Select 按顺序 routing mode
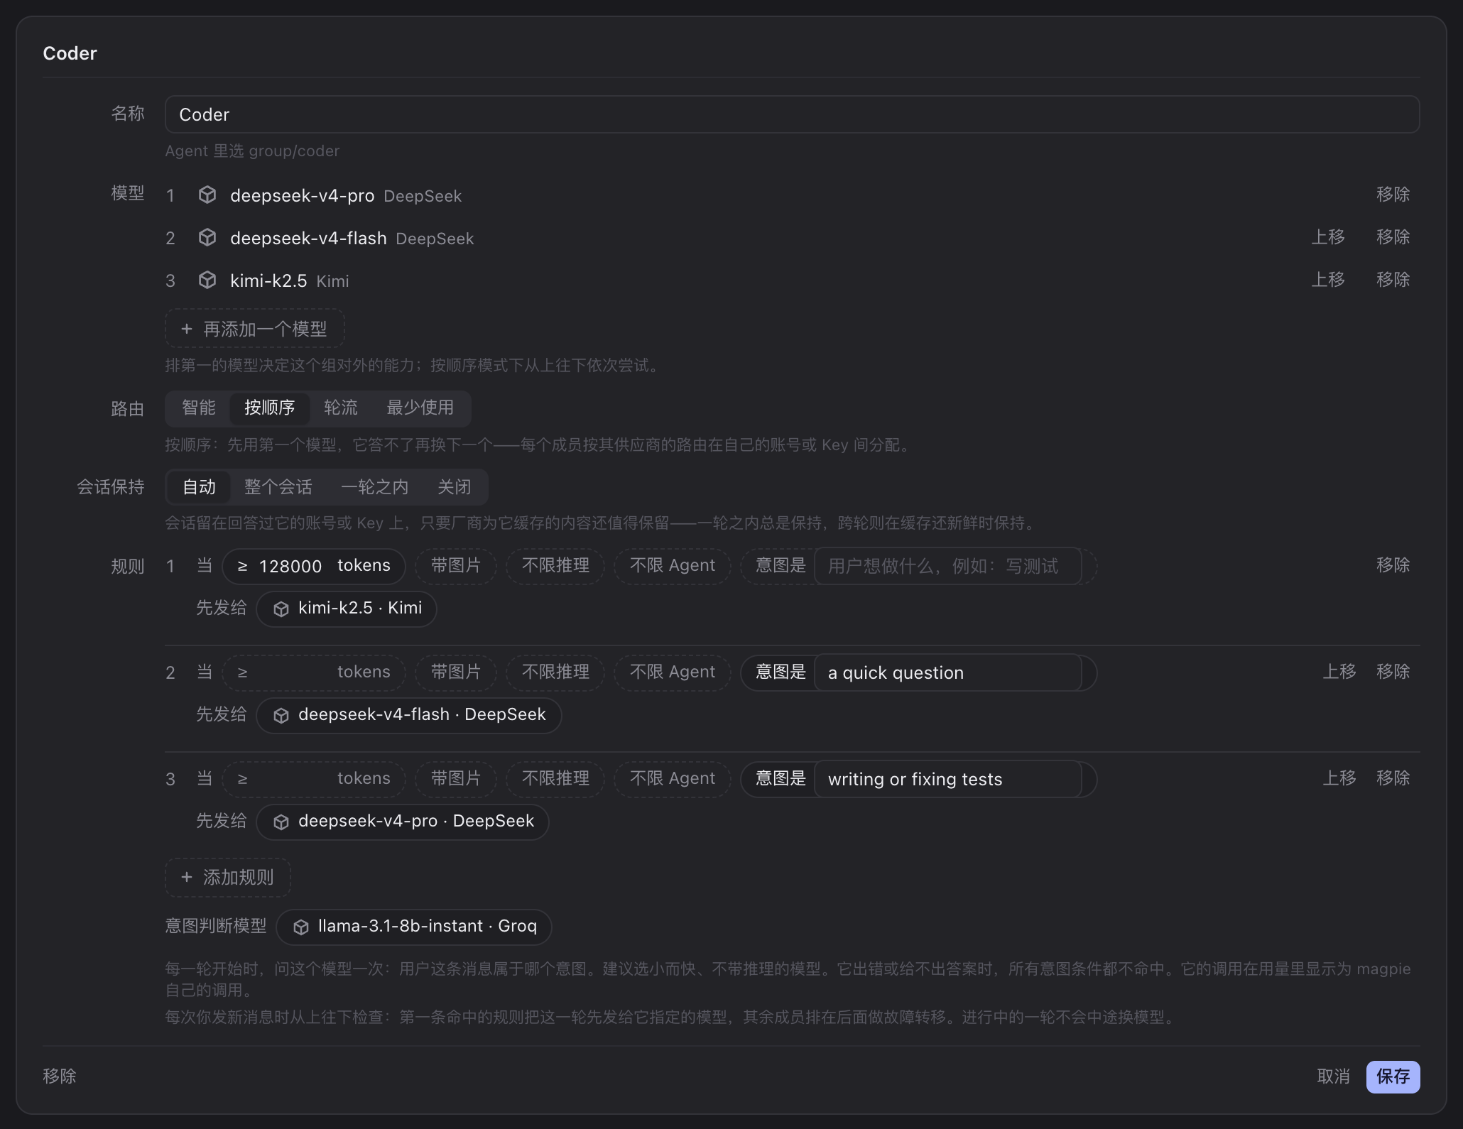This screenshot has width=1463, height=1129. 269,408
